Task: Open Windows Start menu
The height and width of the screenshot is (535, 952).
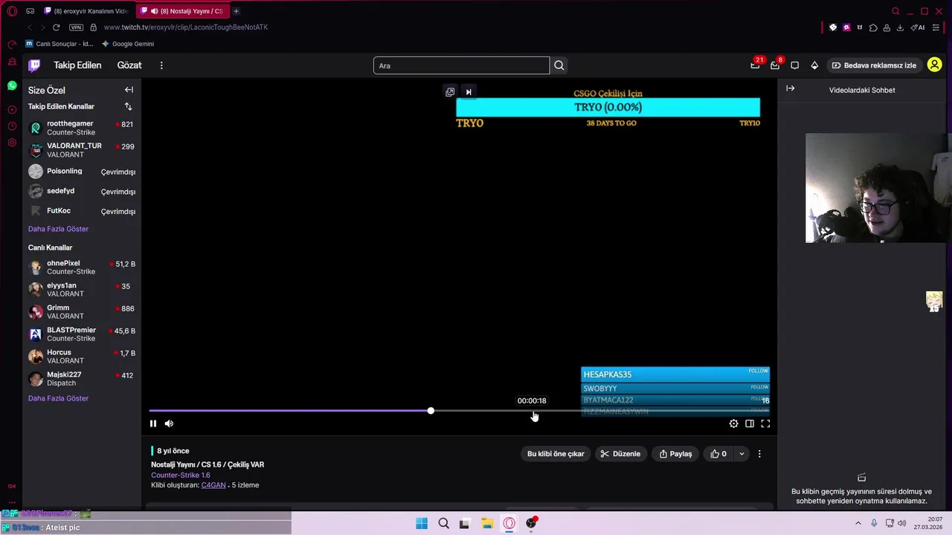Action: [422, 523]
